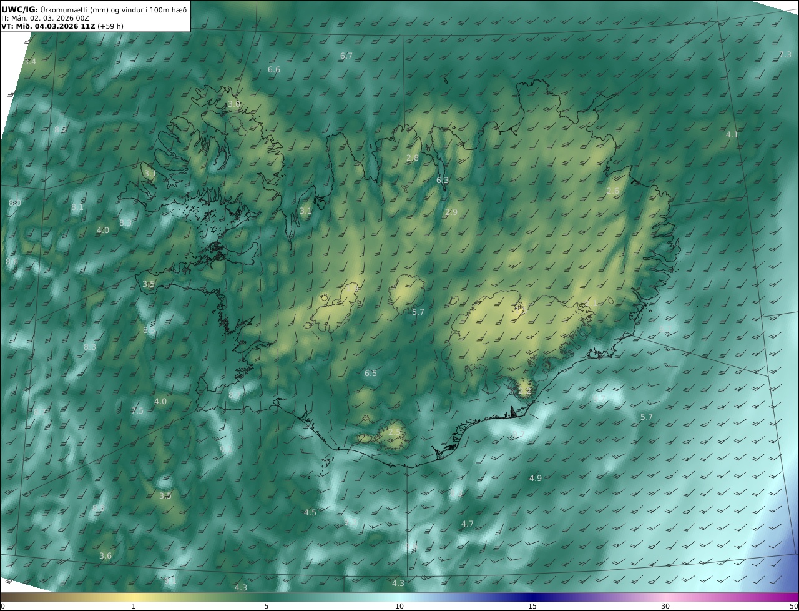Click the color scale tick label 30

pyautogui.click(x=665, y=606)
